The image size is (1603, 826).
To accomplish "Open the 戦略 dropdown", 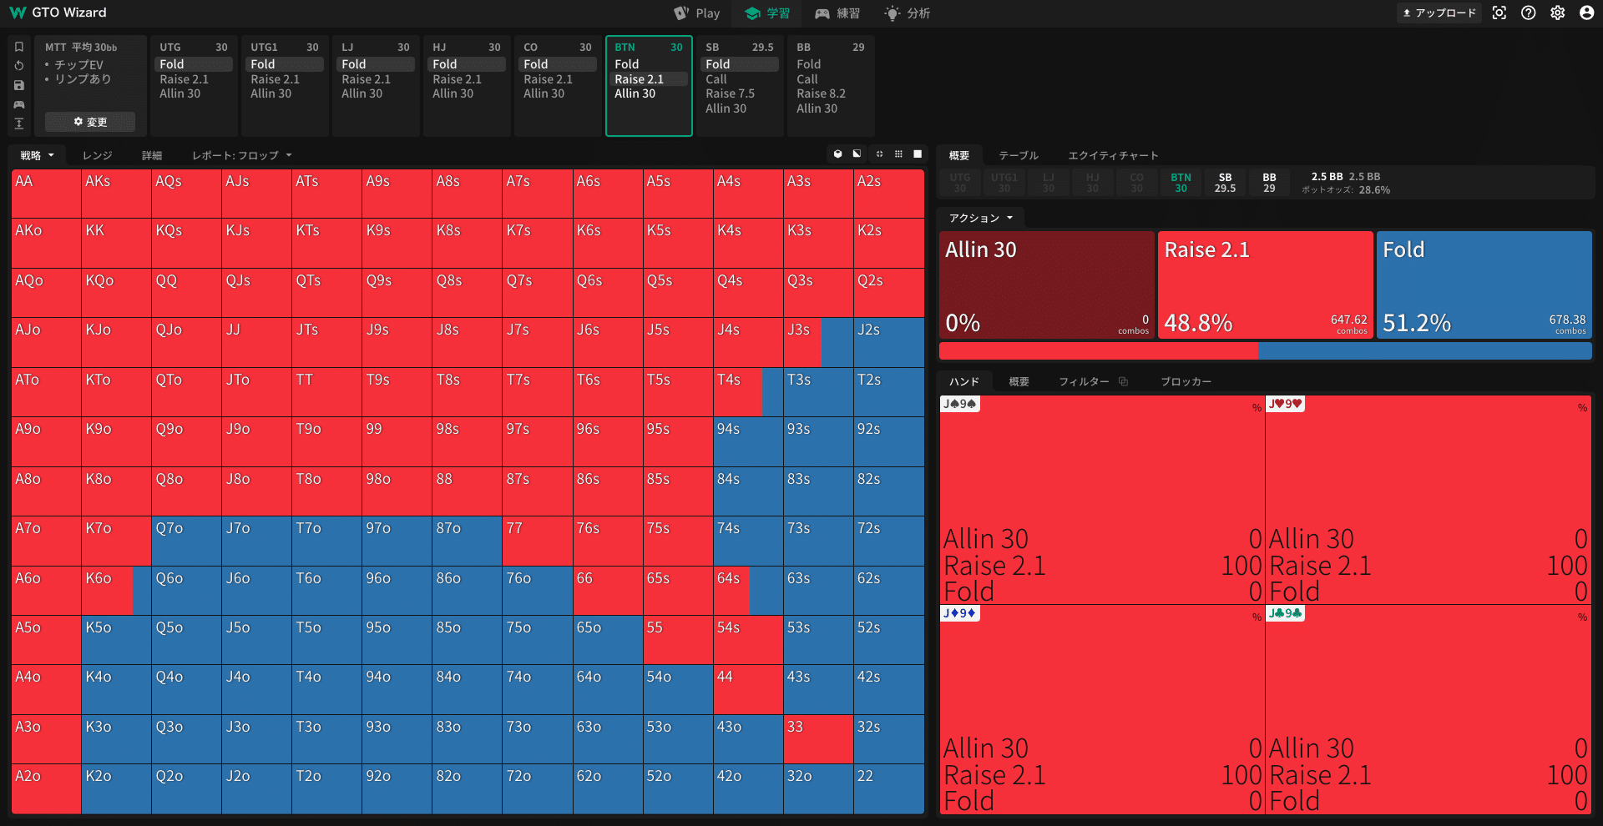I will 38,155.
